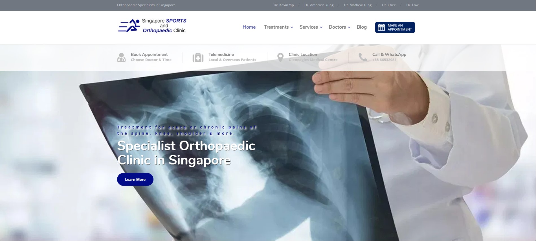Click the Gleneagles Medical Centre text
Viewport: 536px width, 241px height.
point(313,60)
